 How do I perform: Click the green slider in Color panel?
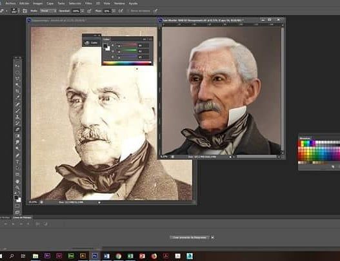coord(126,51)
